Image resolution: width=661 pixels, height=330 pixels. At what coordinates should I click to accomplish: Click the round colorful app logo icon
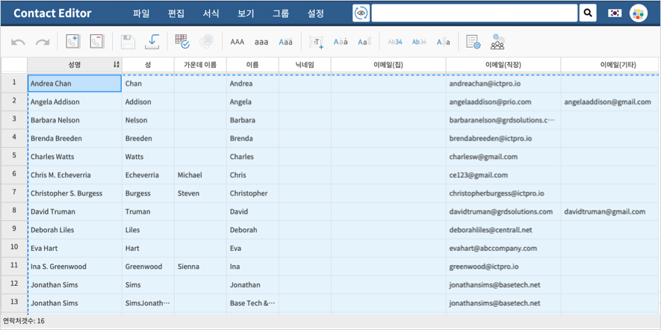click(639, 13)
